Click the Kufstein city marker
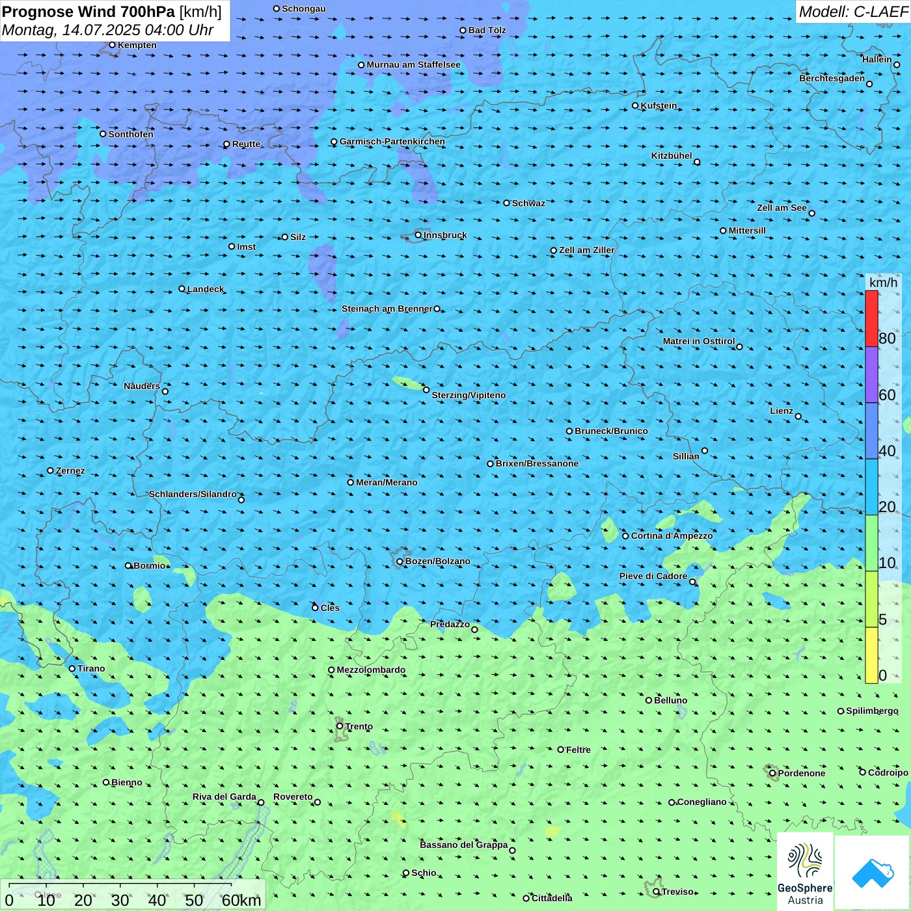 click(x=635, y=105)
